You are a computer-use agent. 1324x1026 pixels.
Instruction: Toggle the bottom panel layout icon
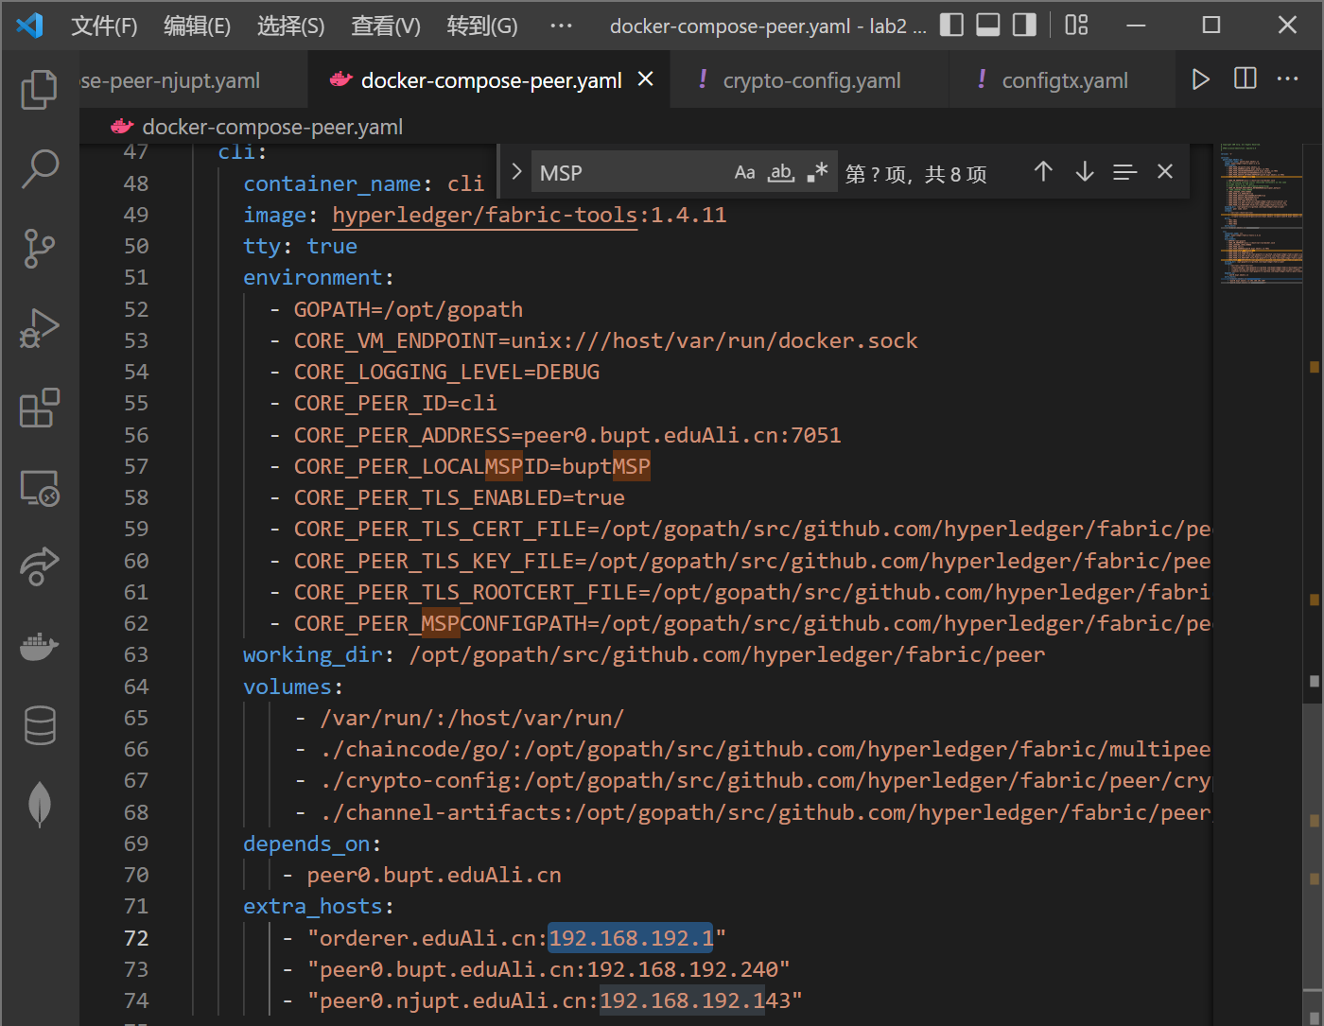pos(988,26)
